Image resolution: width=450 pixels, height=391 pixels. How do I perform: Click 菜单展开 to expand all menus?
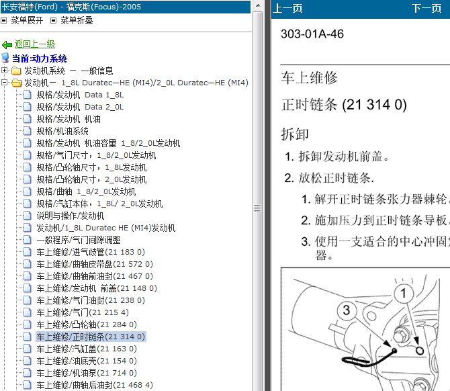(x=27, y=21)
